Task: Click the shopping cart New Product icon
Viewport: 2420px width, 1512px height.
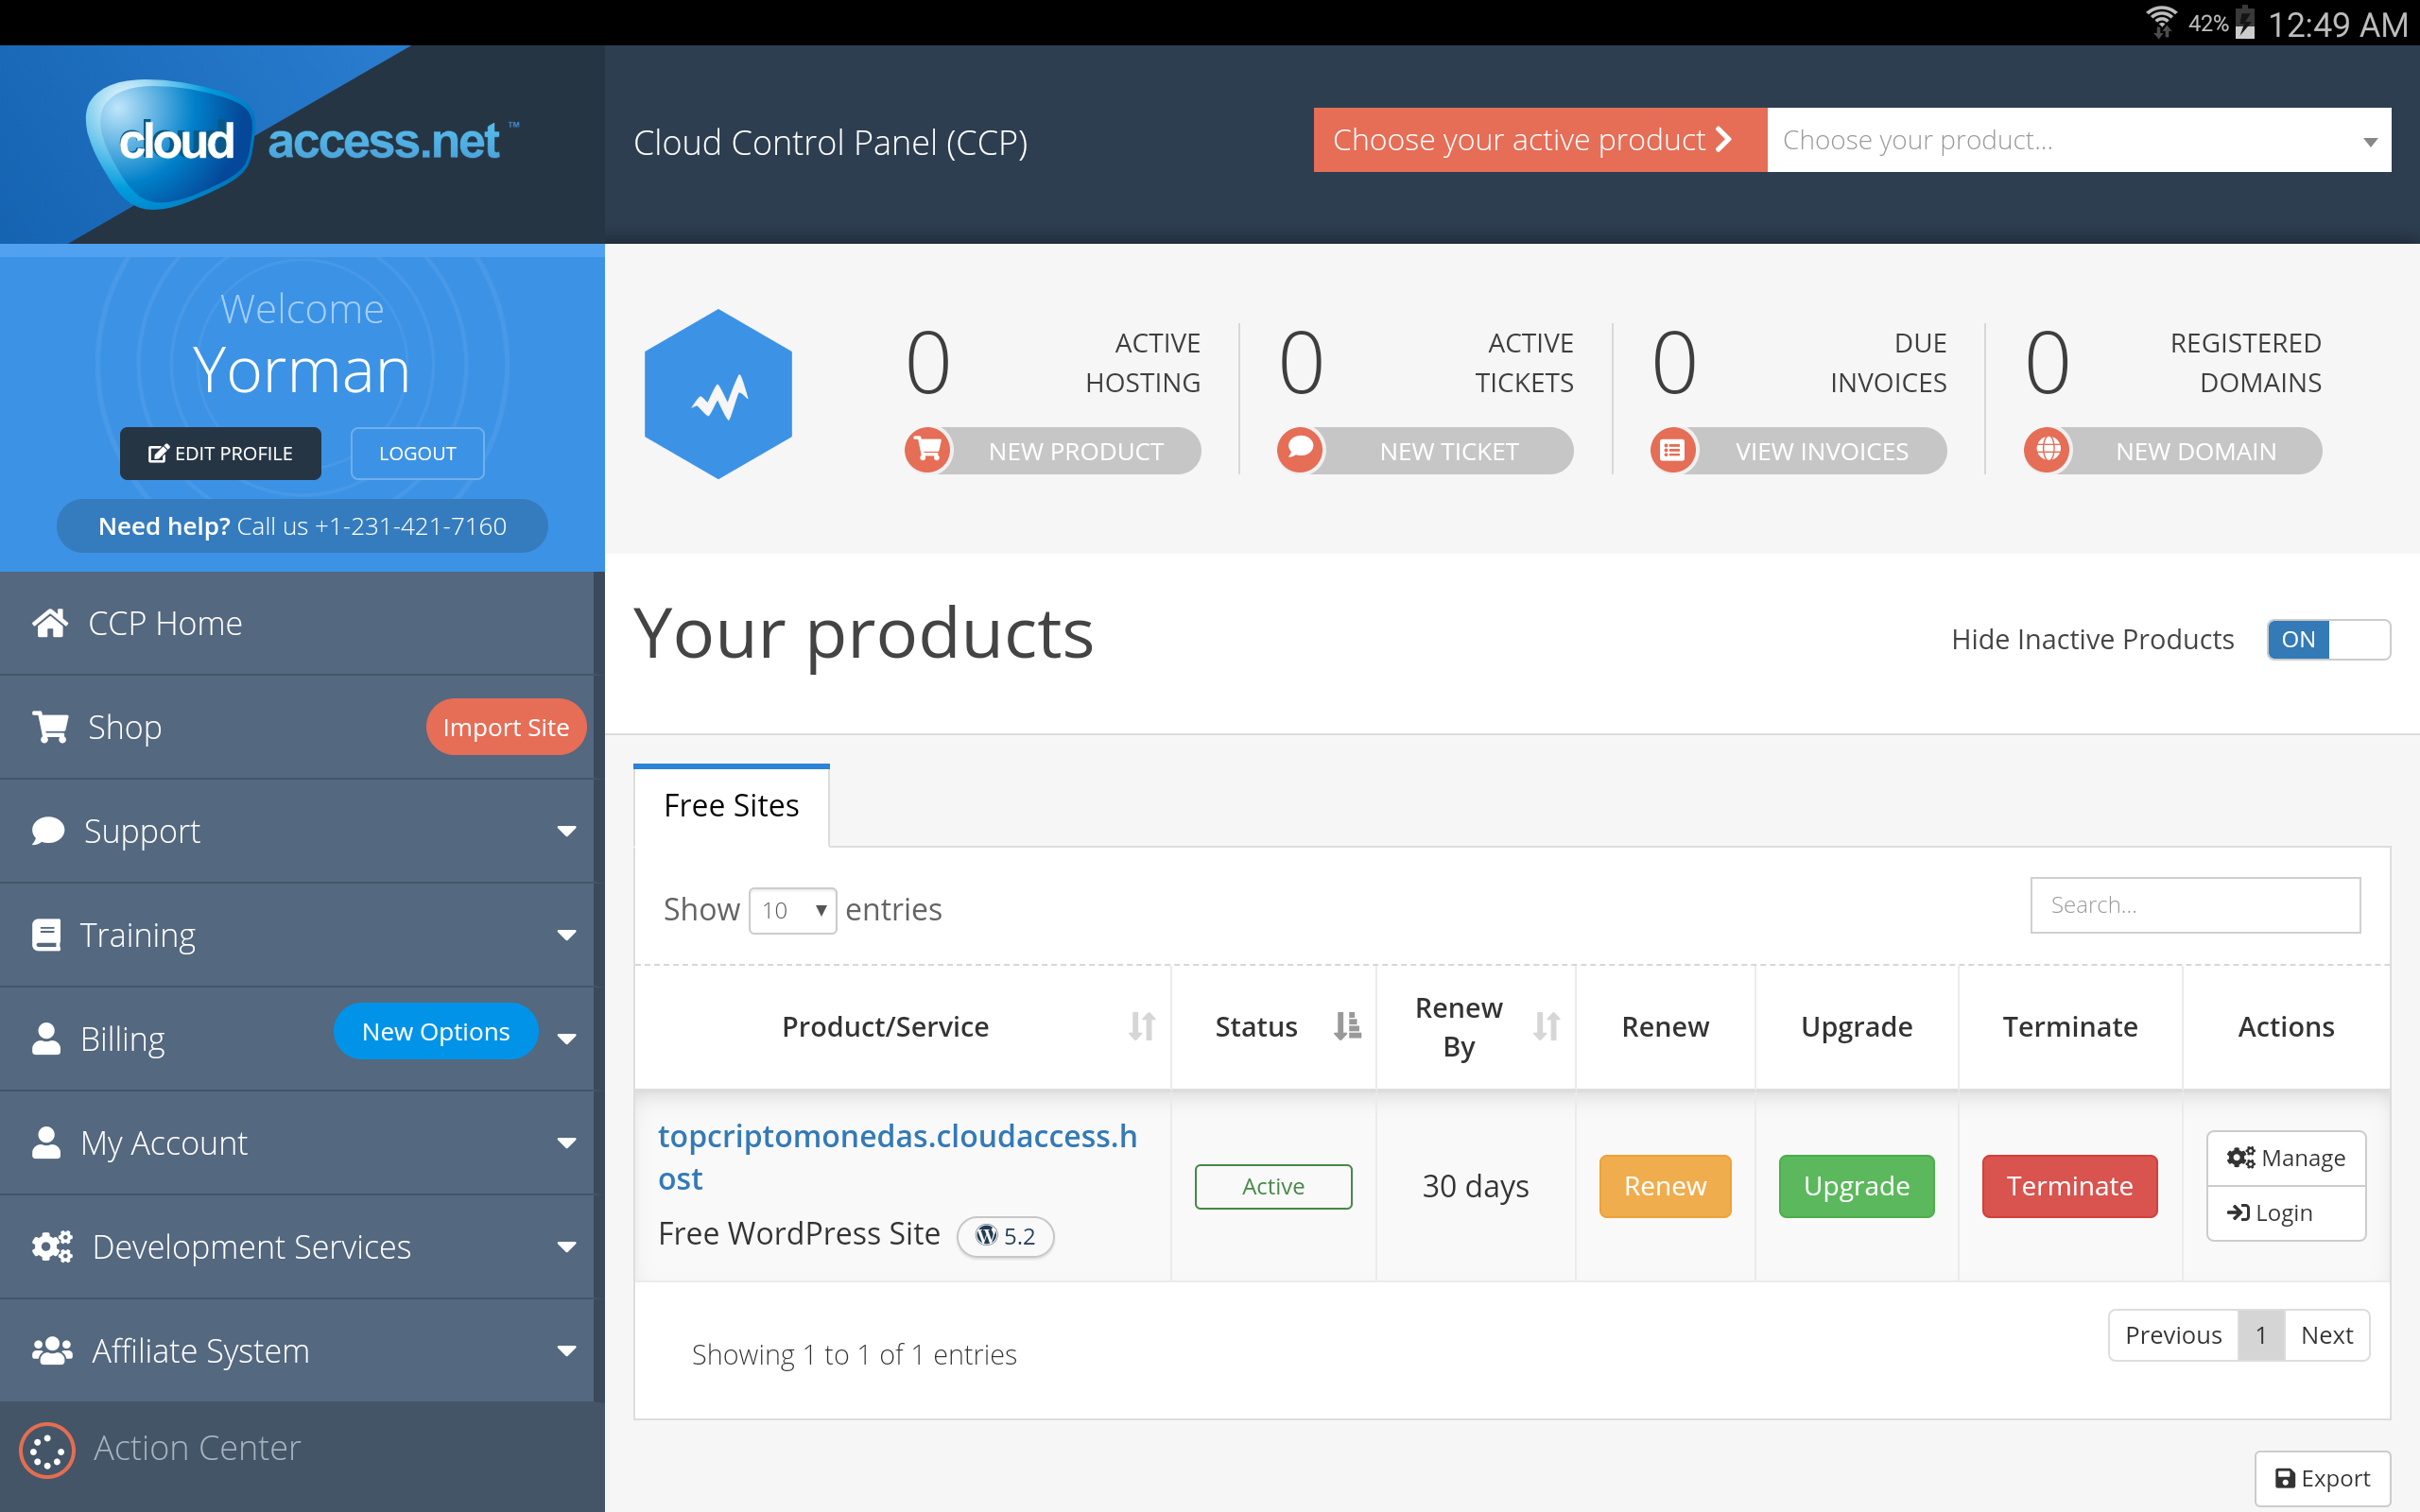Action: [x=928, y=450]
